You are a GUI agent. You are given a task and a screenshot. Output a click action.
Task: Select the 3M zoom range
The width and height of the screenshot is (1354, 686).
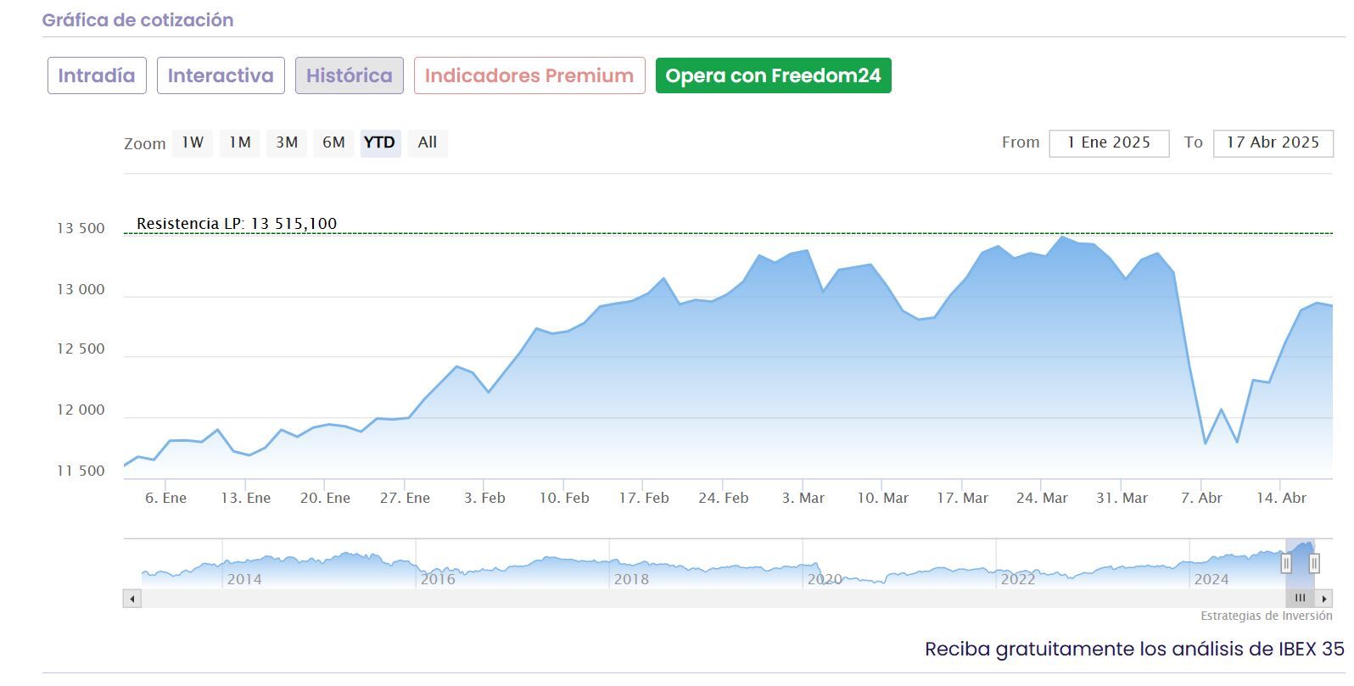(287, 142)
